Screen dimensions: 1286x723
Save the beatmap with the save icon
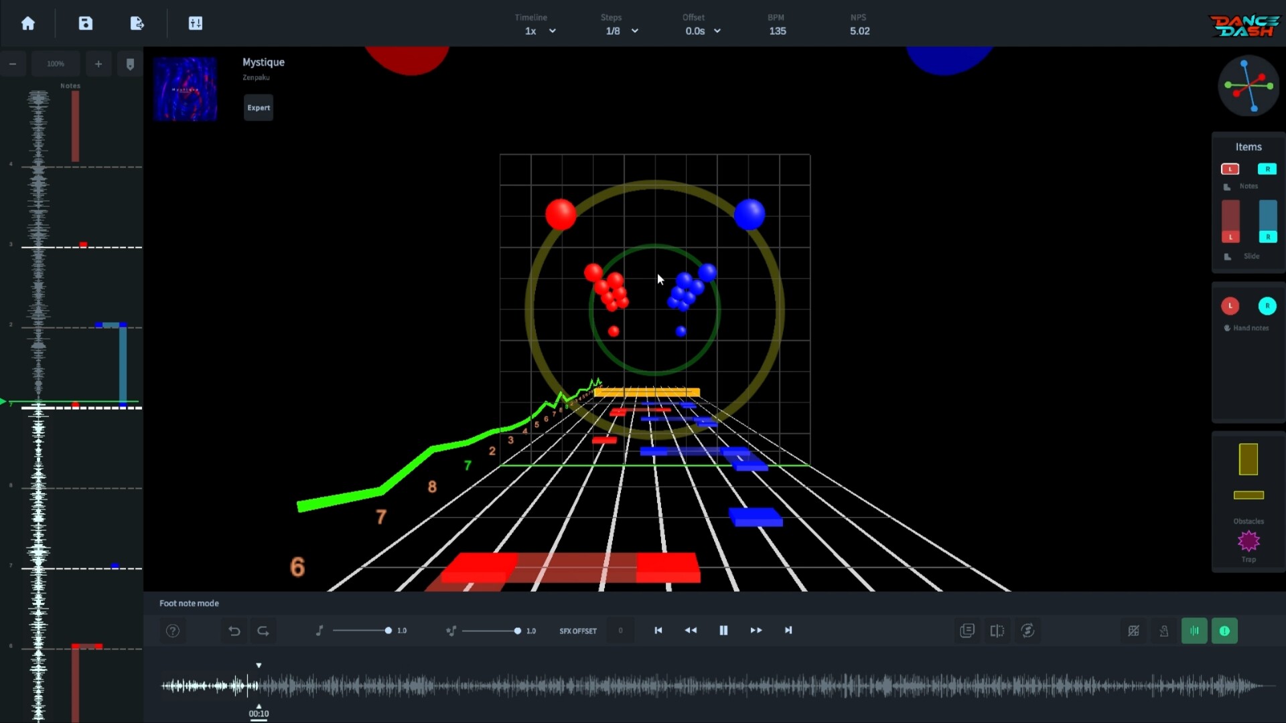[x=85, y=23]
